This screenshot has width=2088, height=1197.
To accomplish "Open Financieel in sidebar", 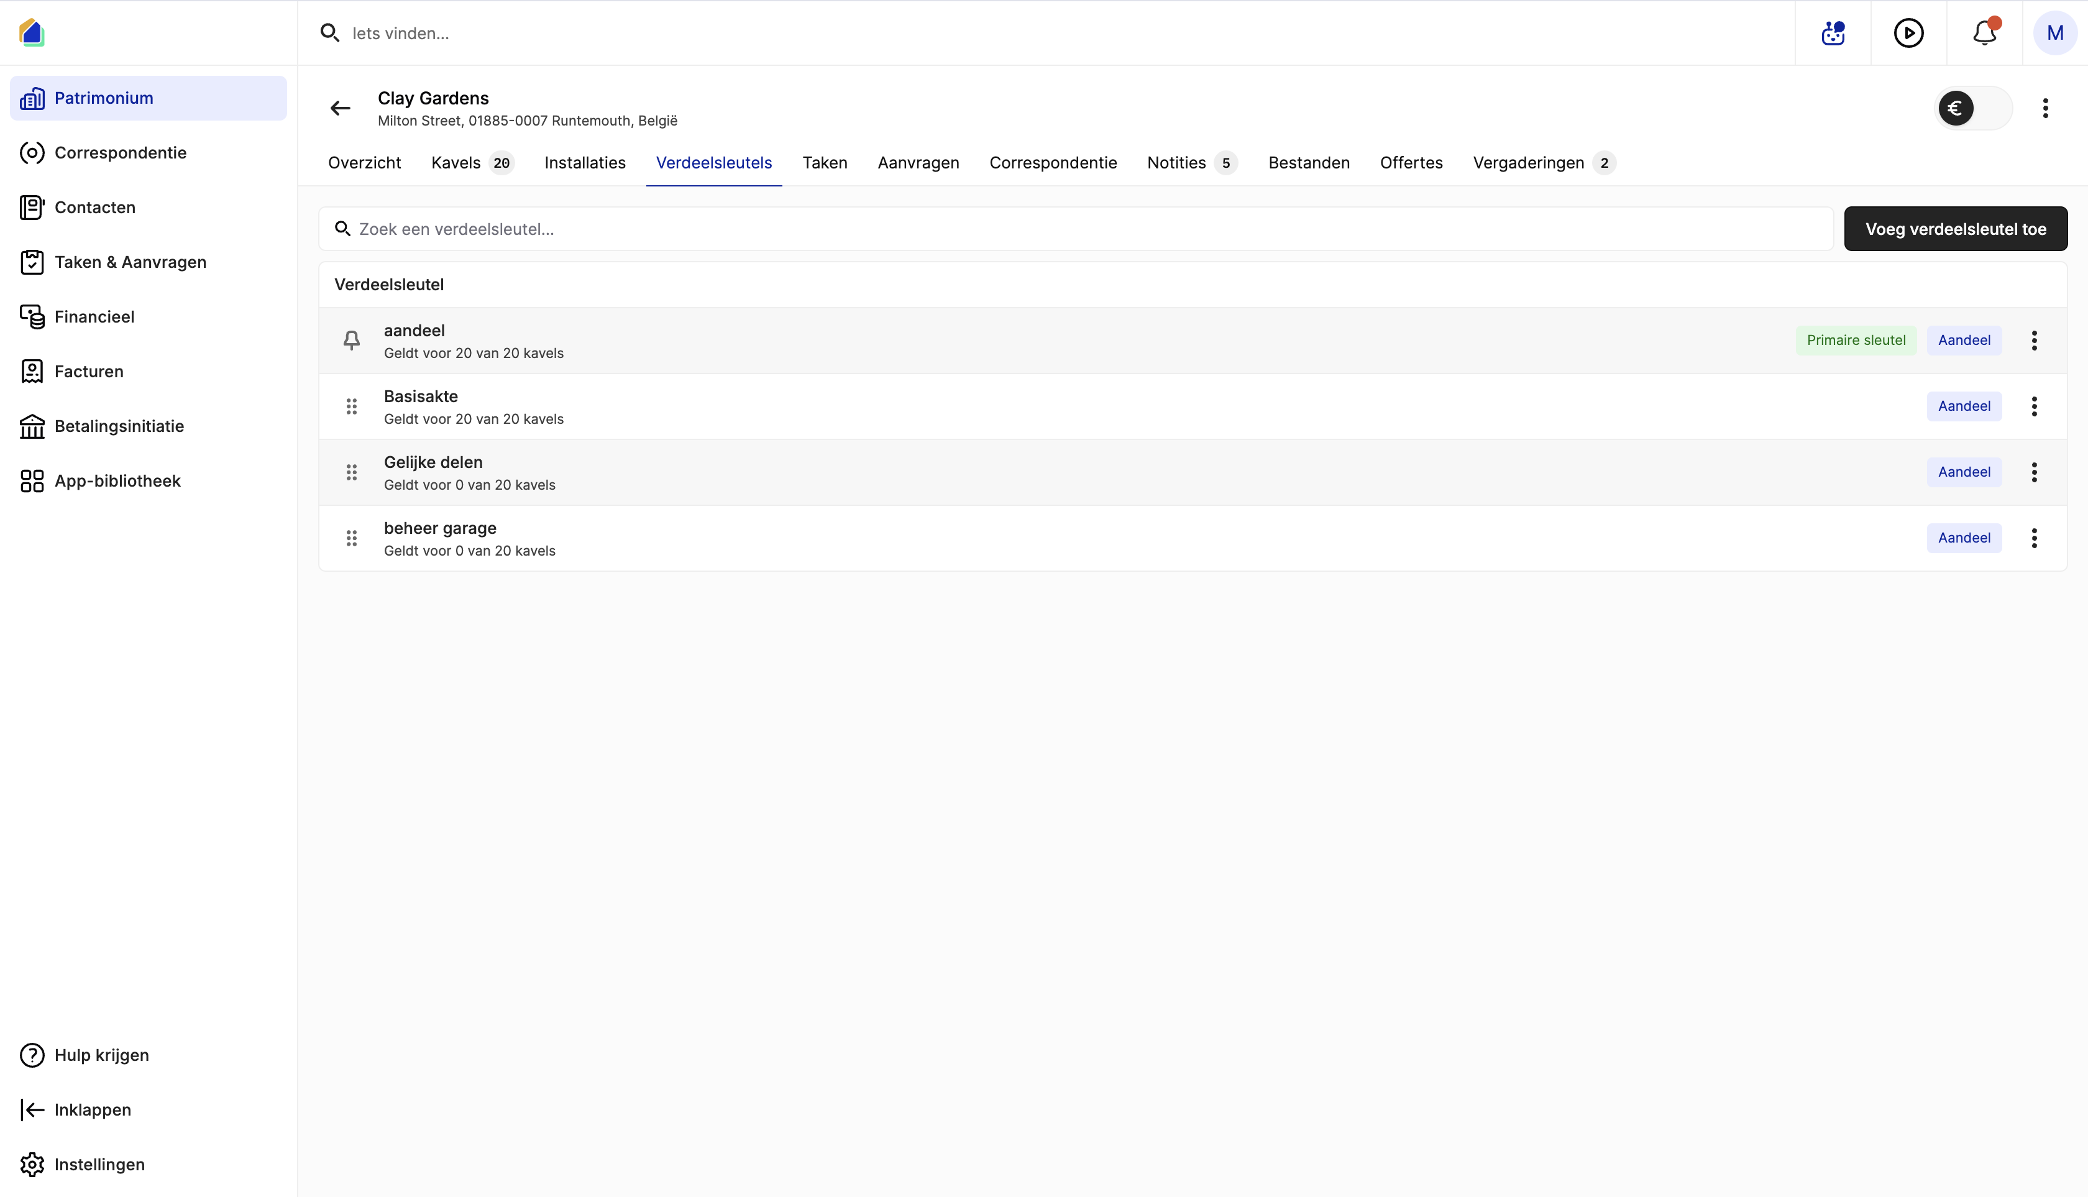I will tap(148, 316).
